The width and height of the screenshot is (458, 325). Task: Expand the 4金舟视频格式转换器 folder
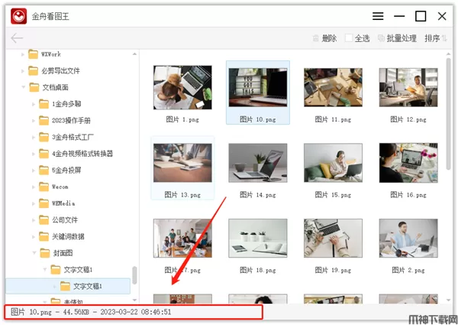coord(34,154)
